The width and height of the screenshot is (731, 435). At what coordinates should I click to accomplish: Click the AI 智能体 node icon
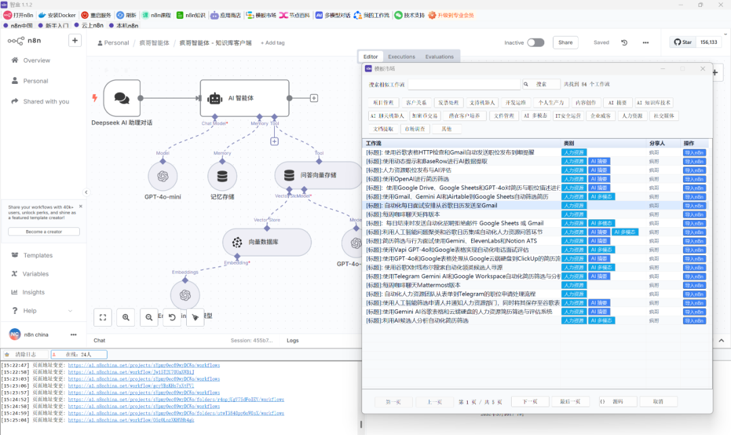215,98
